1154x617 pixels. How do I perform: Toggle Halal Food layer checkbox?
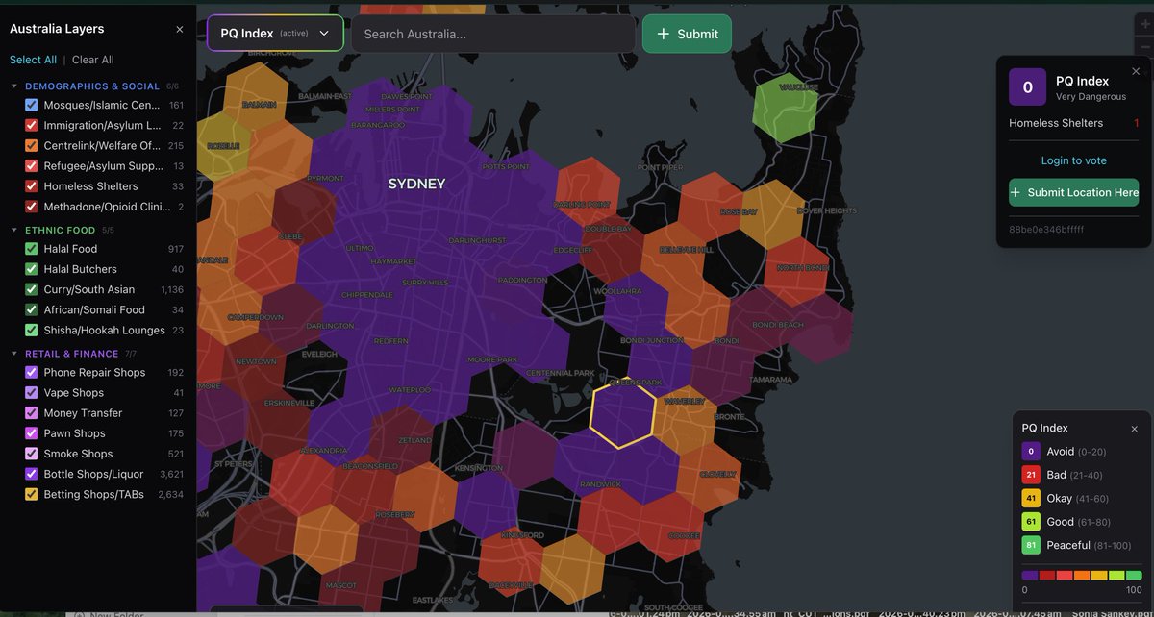(32, 249)
